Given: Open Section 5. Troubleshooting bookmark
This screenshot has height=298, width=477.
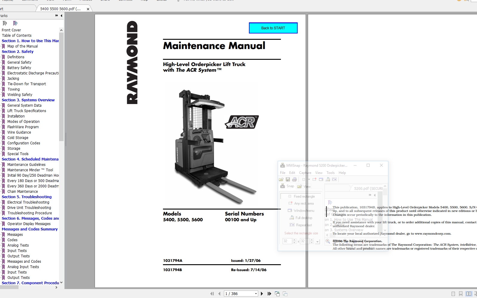Looking at the screenshot, I should 27,197.
